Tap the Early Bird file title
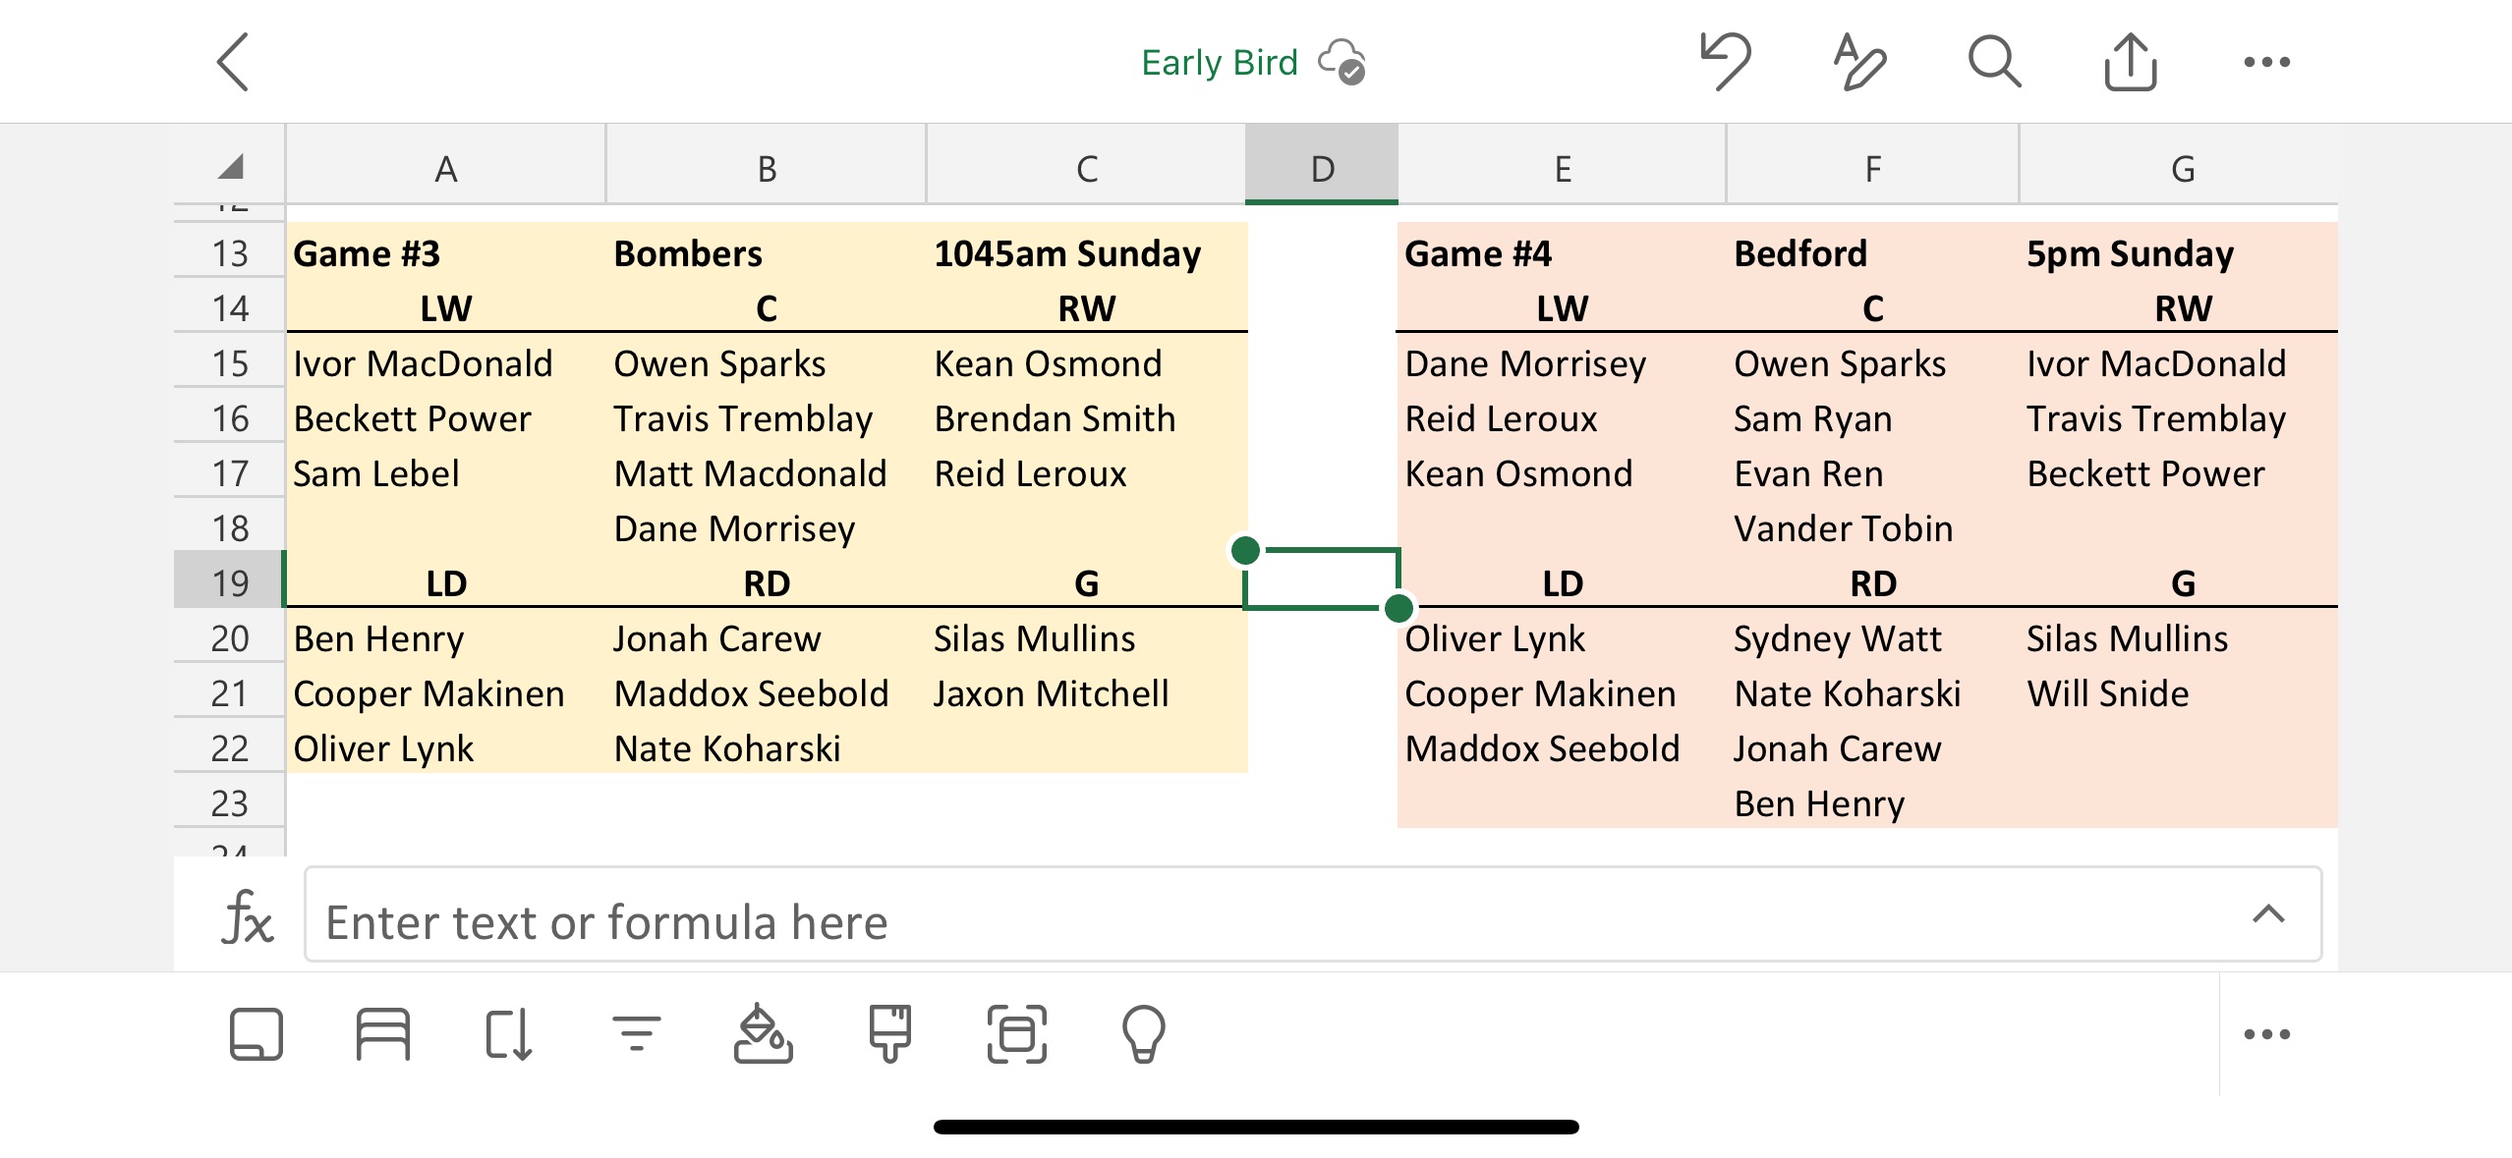The image size is (2512, 1158). (x=1219, y=62)
